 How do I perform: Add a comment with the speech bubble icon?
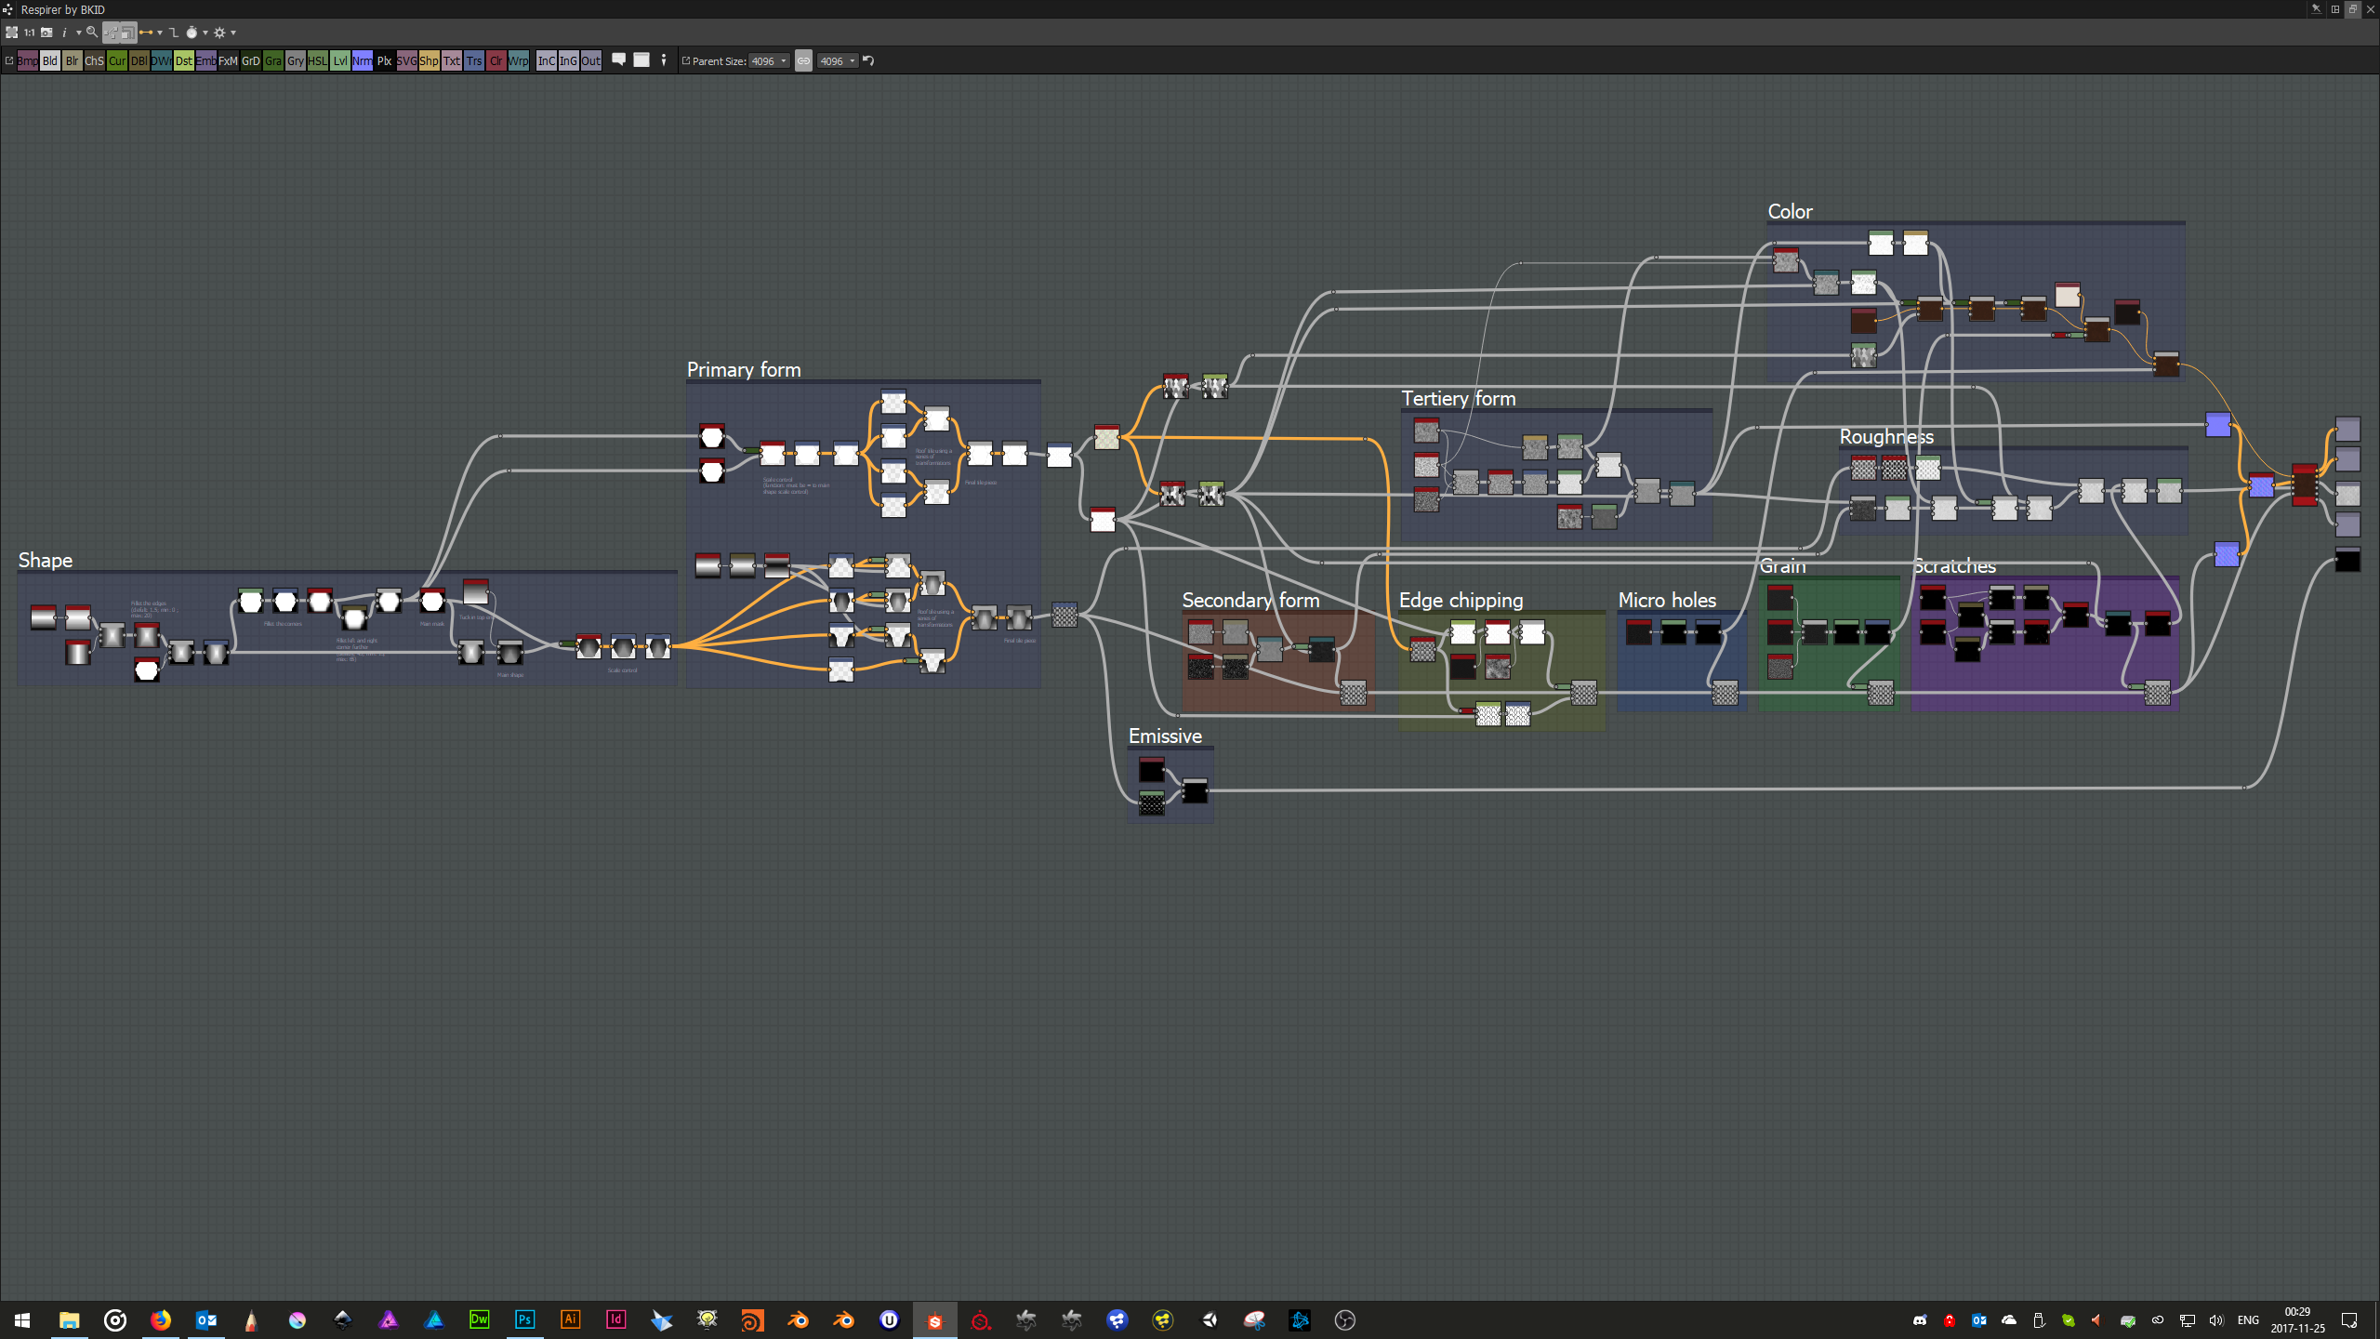[x=618, y=60]
